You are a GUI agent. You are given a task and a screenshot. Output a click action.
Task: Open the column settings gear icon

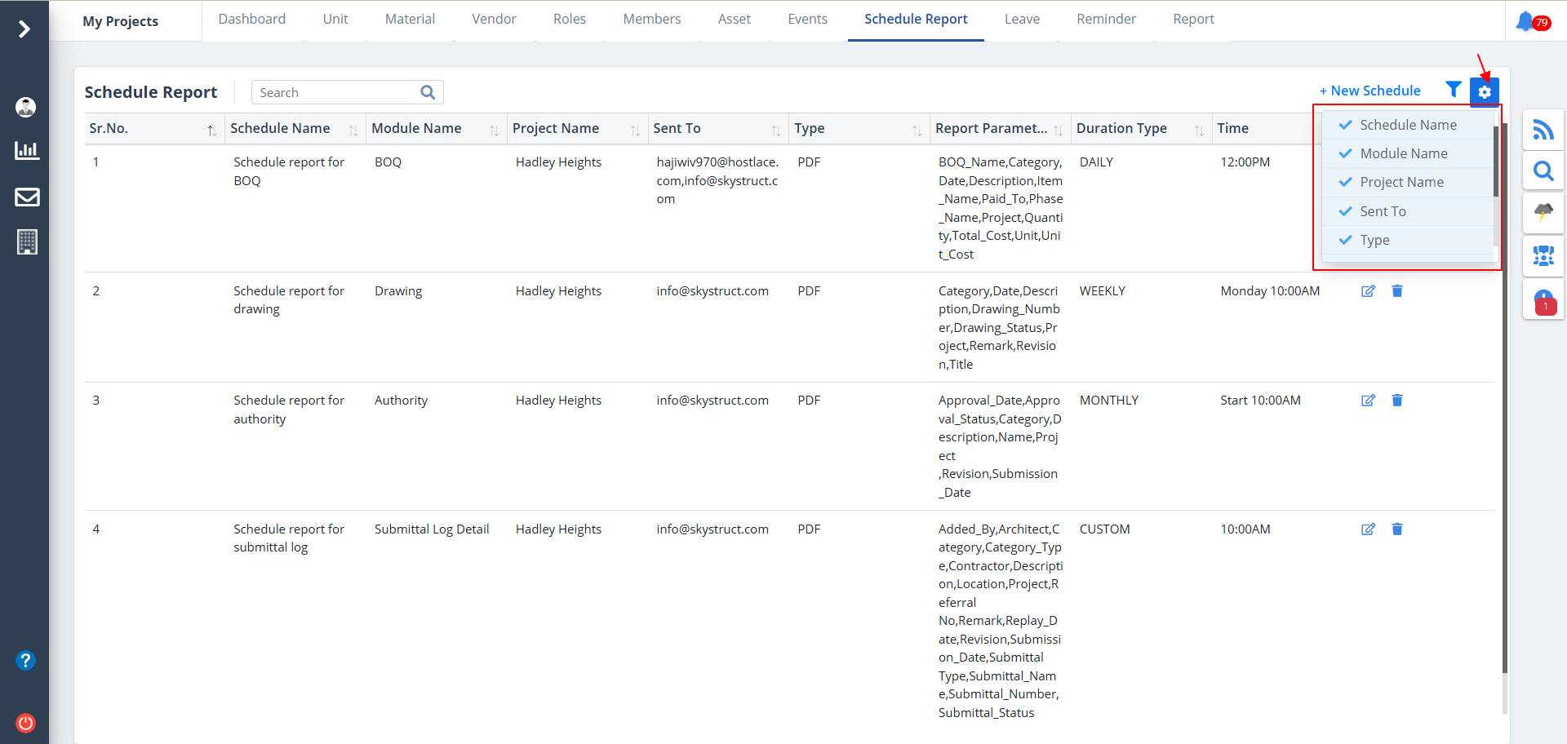pyautogui.click(x=1484, y=92)
